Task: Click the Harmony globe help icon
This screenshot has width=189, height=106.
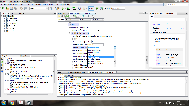Action: click(83, 16)
